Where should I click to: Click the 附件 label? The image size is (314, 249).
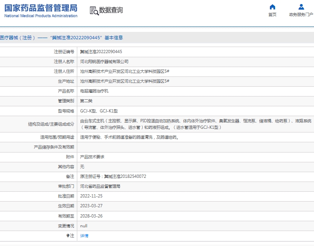70,157
